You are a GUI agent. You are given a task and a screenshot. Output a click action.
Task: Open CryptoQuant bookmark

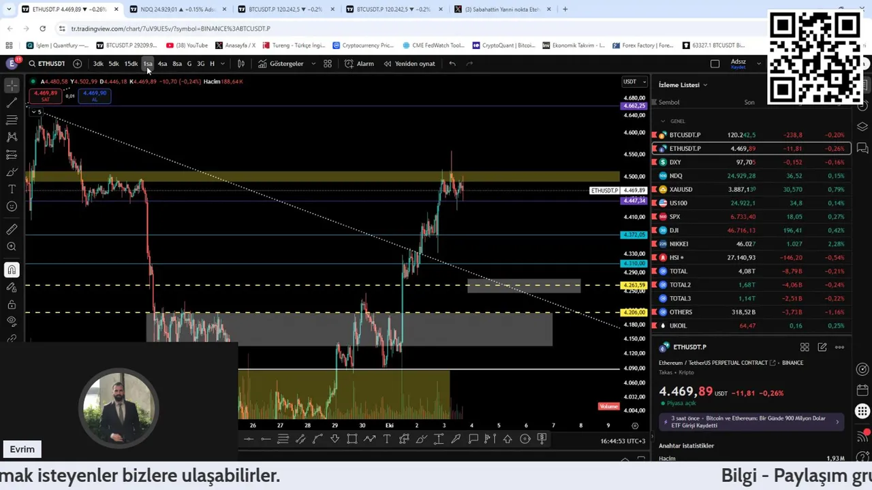503,46
